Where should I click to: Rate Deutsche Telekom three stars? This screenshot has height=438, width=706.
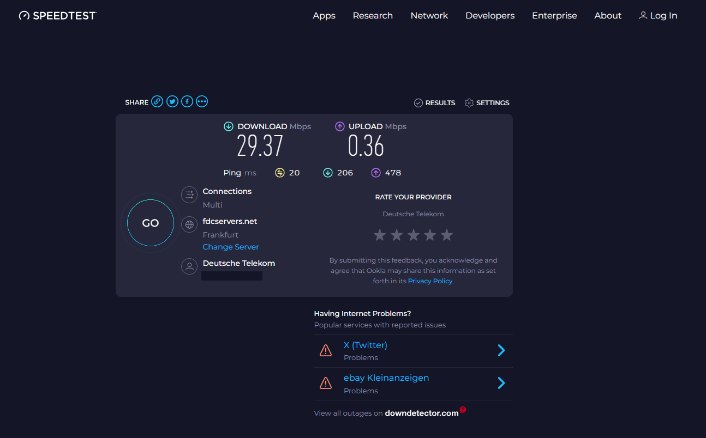[x=413, y=235]
